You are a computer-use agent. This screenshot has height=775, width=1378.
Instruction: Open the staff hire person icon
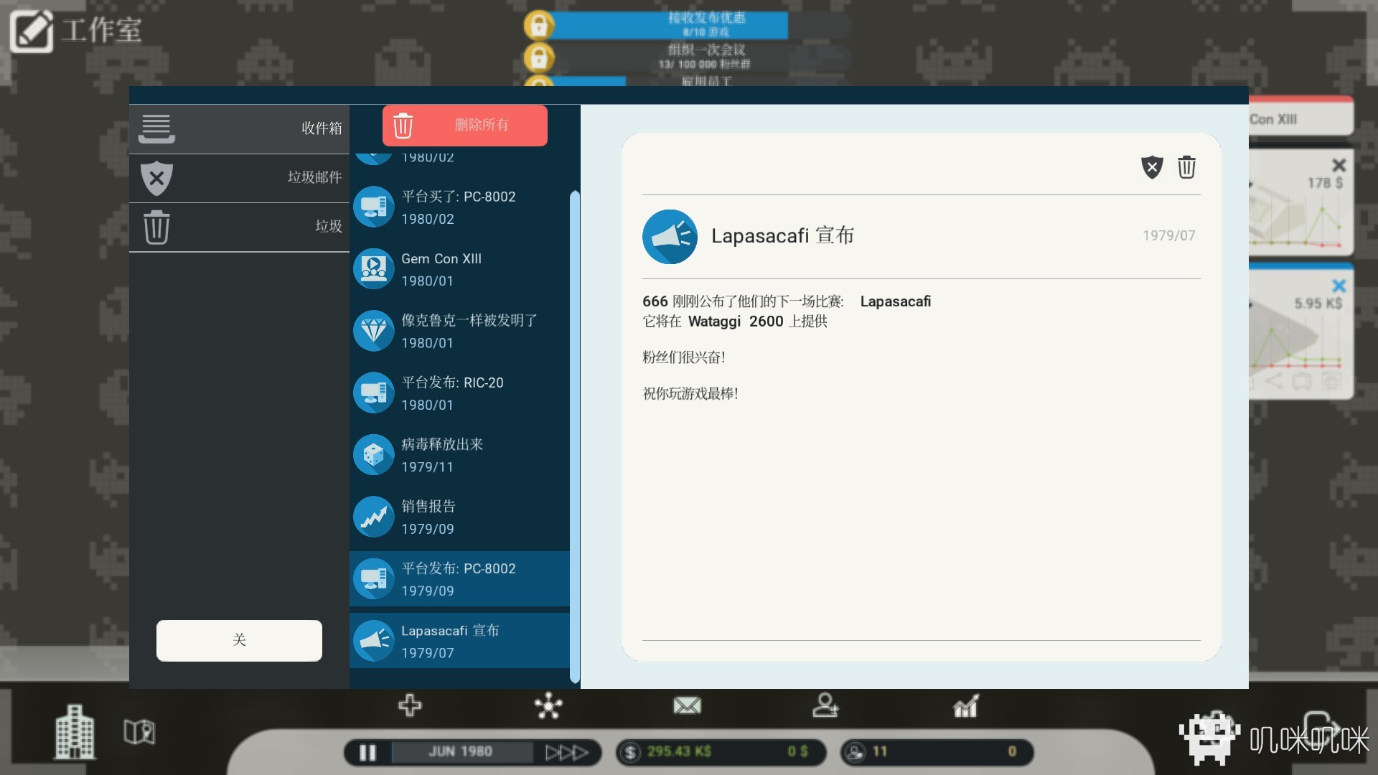825,705
